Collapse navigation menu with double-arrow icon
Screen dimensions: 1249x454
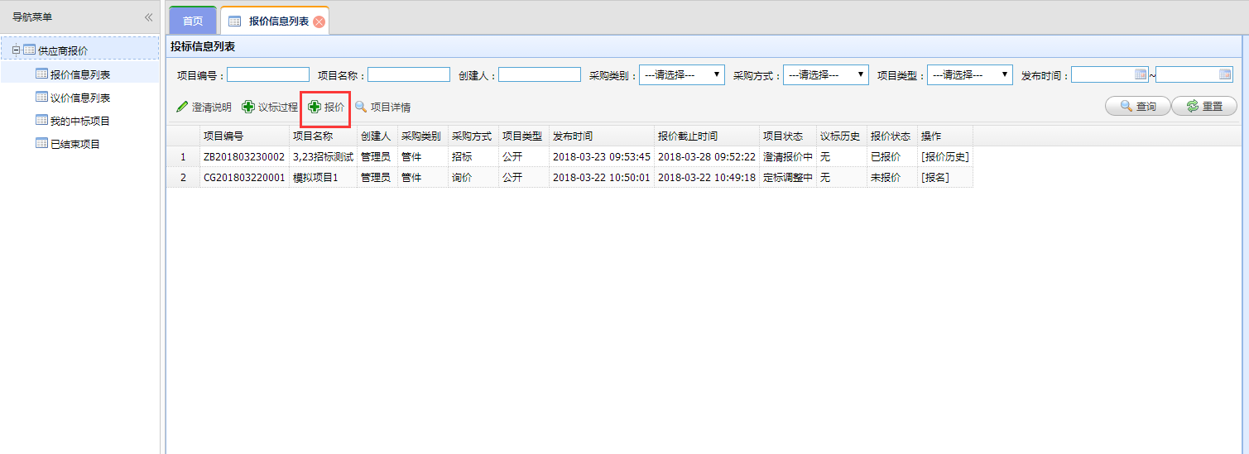point(148,17)
